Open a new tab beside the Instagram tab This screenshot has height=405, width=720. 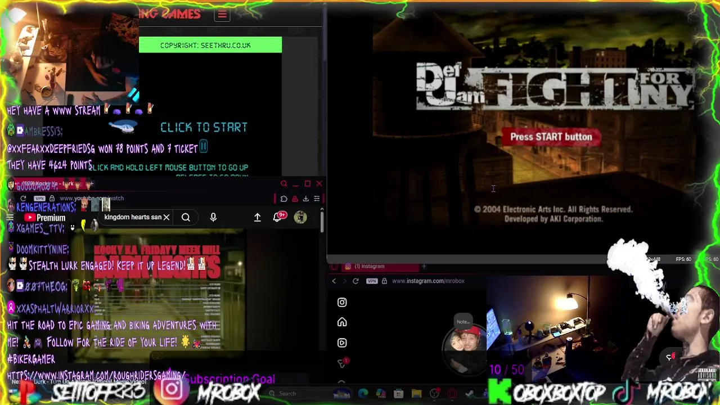pos(424,267)
